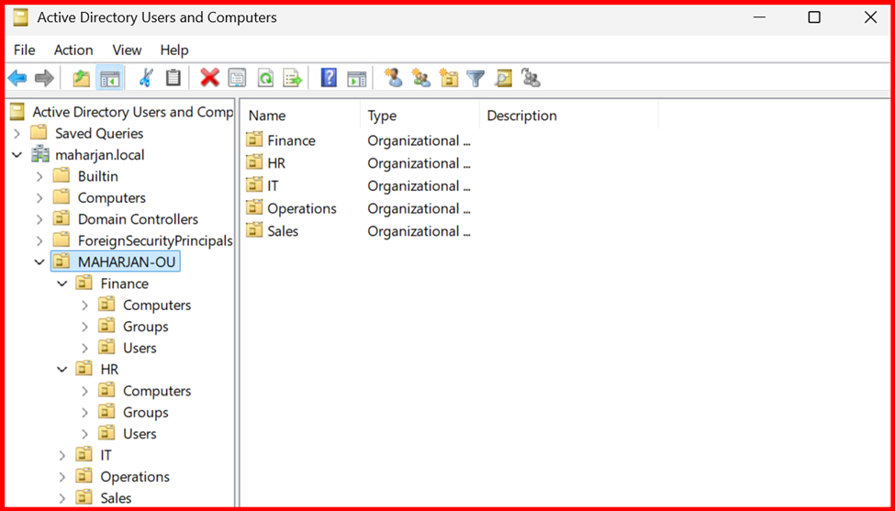Image resolution: width=895 pixels, height=511 pixels.
Task: Click the Filter funnel icon
Action: pos(475,79)
